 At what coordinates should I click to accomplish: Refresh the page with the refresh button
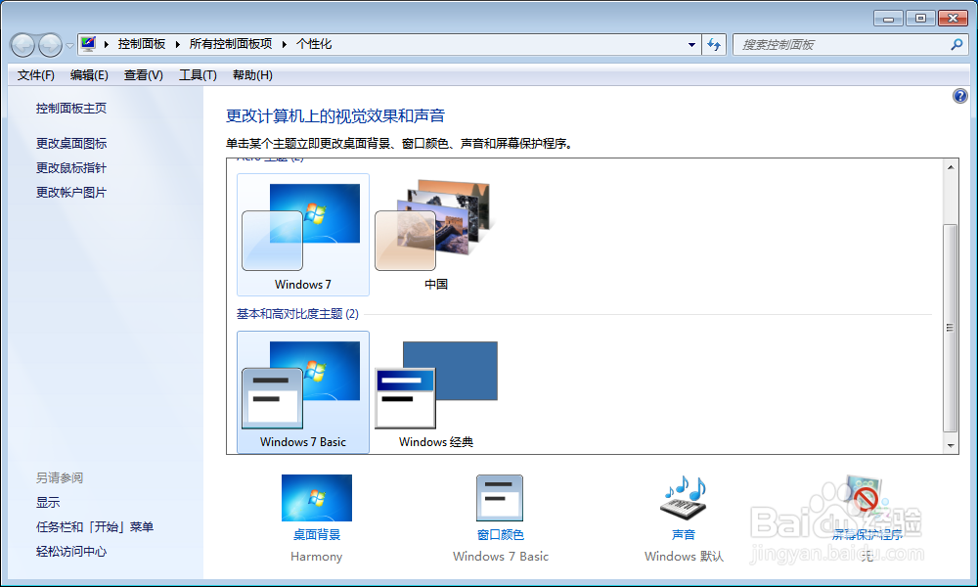coord(714,44)
